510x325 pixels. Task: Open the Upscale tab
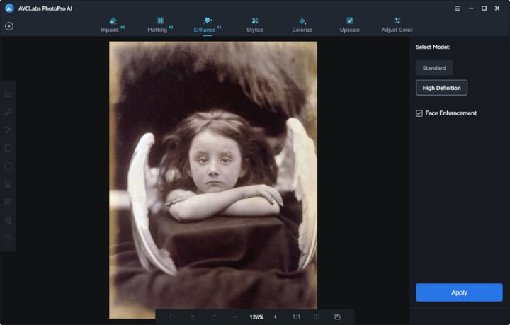tap(350, 25)
